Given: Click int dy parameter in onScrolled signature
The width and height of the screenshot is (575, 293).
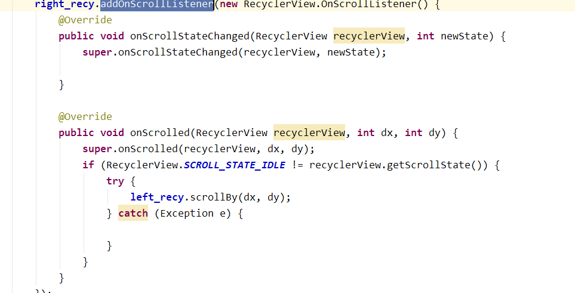Looking at the screenshot, I should pos(423,132).
